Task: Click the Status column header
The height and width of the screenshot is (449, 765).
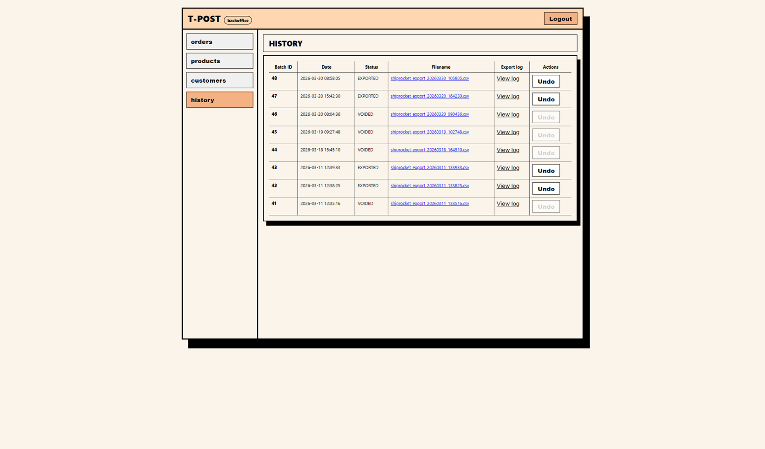Action: 371,66
